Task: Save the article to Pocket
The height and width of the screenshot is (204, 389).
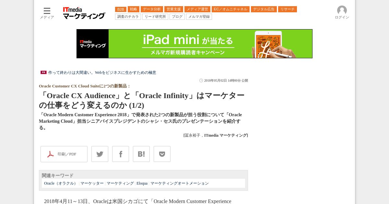Action: tap(162, 154)
